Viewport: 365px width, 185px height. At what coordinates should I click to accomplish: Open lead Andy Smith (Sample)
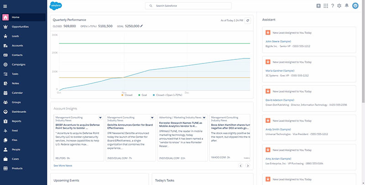[x=278, y=129]
